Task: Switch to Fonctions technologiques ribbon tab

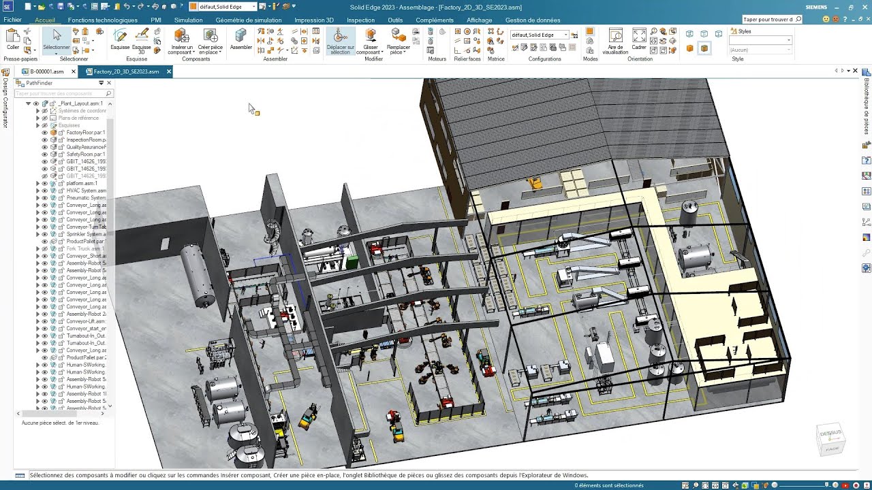Action: [103, 20]
